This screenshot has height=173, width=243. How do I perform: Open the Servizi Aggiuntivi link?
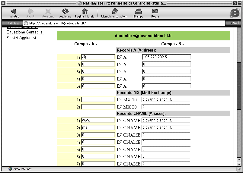coord(21,38)
